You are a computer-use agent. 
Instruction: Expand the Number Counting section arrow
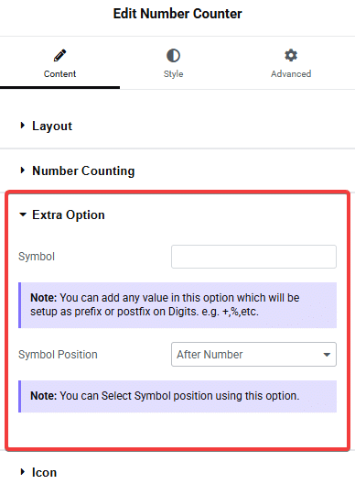[x=22, y=170]
